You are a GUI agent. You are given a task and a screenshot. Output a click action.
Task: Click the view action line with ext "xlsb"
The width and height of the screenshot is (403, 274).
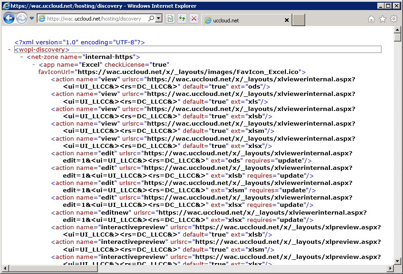(203, 113)
